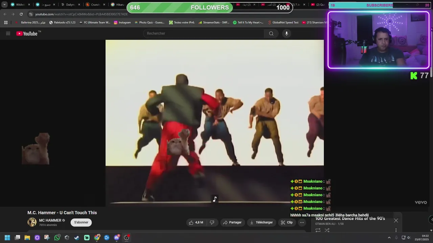Open the StreamerStats - SMF bookmark
The height and width of the screenshot is (243, 433).
[x=213, y=23]
